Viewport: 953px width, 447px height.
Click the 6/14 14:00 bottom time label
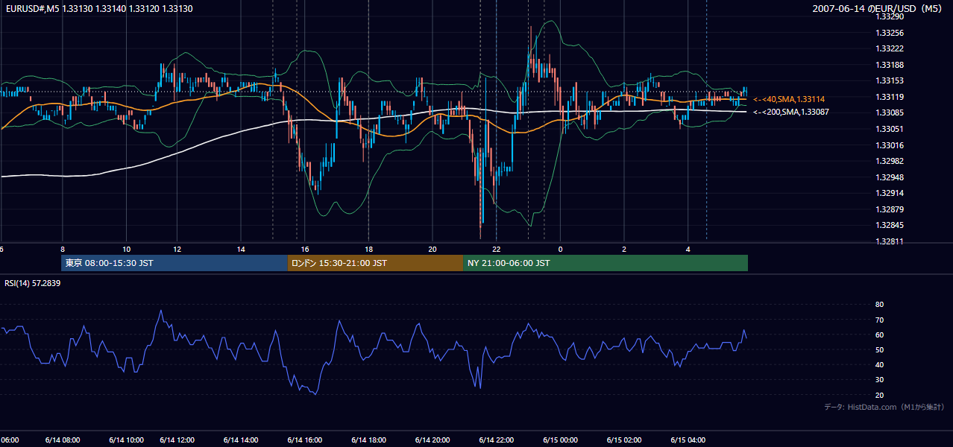(x=241, y=440)
